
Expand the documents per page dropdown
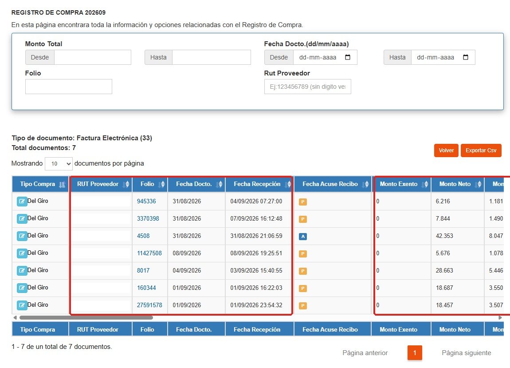click(59, 163)
